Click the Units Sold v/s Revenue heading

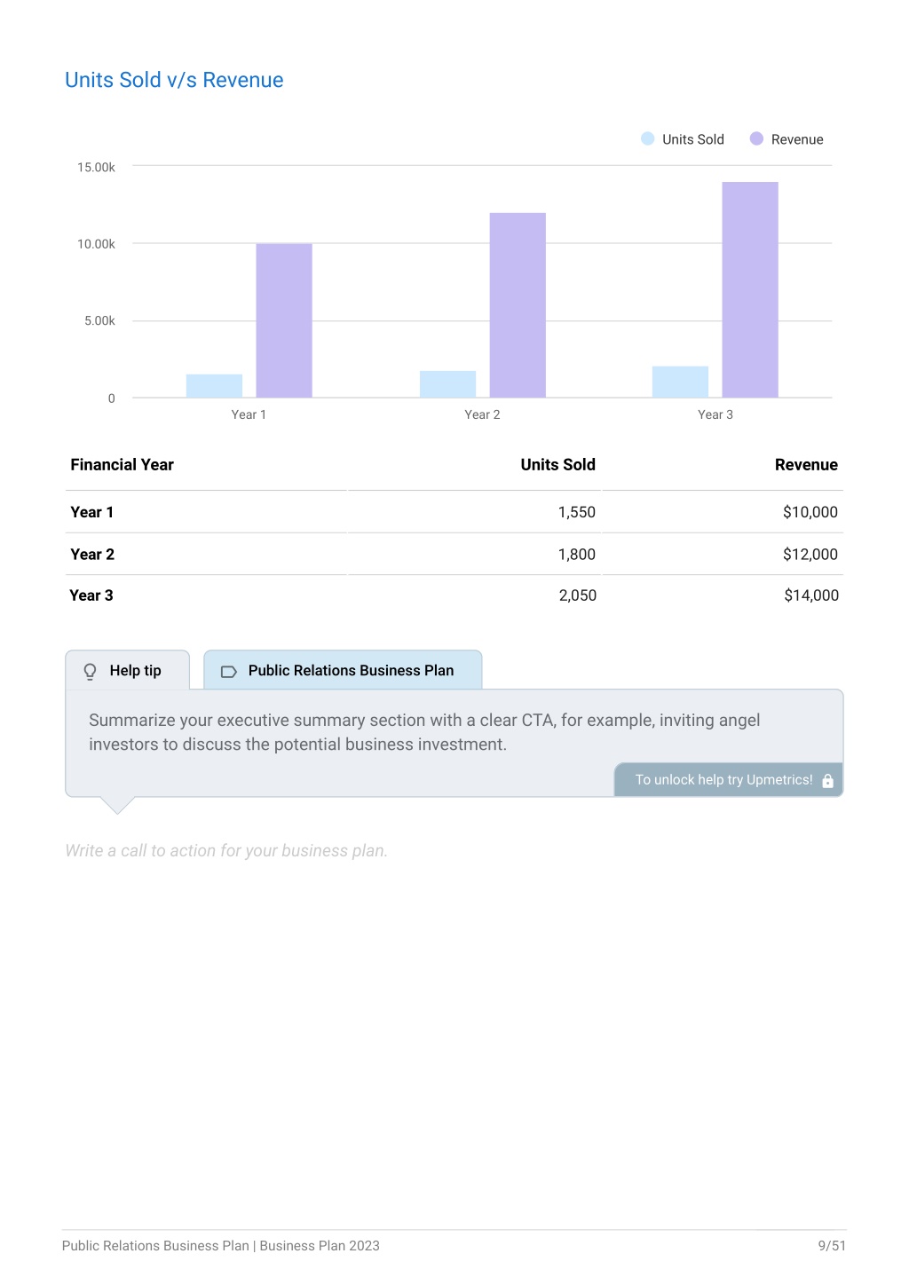click(x=174, y=80)
